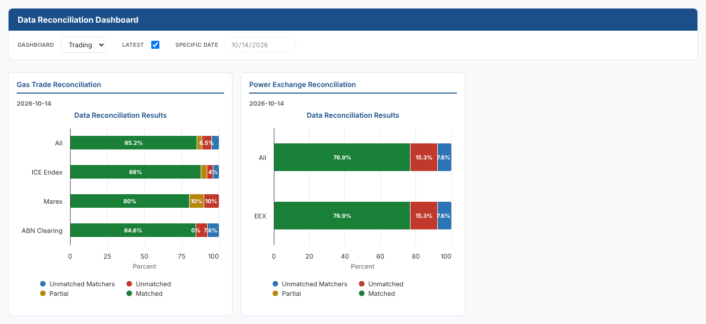Toggle Unmatched legend item in Power Exchange chart

click(x=381, y=284)
